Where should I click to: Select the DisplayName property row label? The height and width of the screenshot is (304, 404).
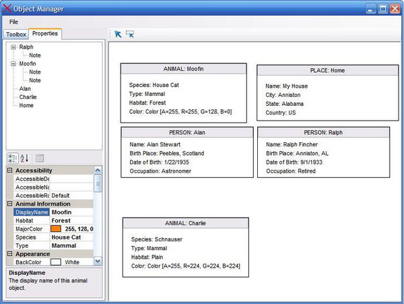pyautogui.click(x=32, y=212)
